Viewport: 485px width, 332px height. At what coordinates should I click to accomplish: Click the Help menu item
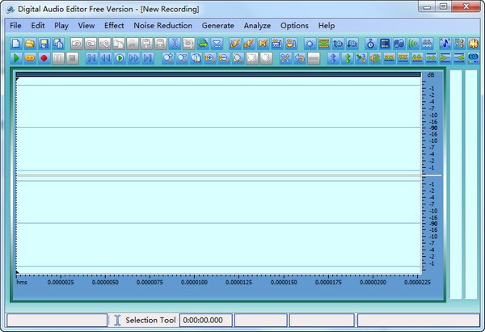(327, 26)
